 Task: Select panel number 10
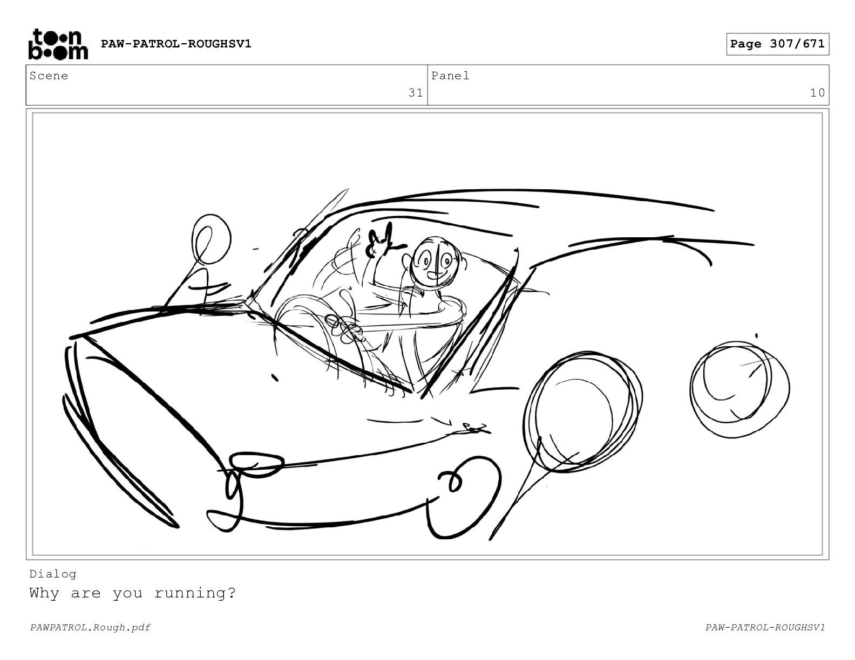point(817,93)
